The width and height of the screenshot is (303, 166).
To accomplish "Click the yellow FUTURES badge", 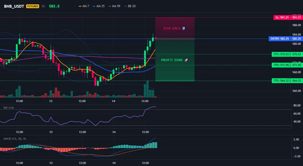I will coord(33,6).
